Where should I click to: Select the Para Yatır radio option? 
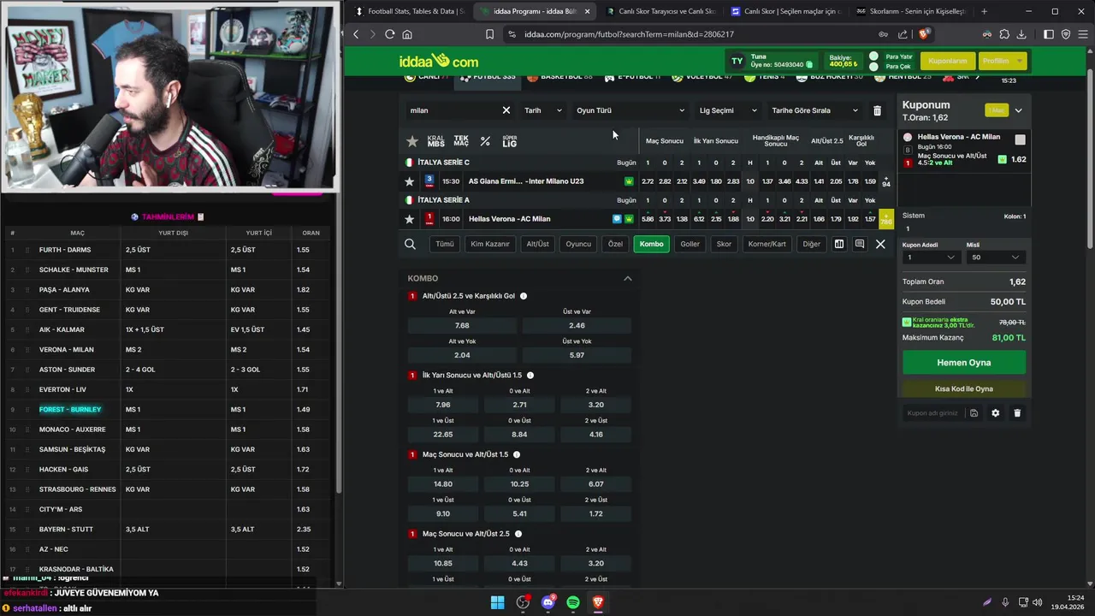873,56
